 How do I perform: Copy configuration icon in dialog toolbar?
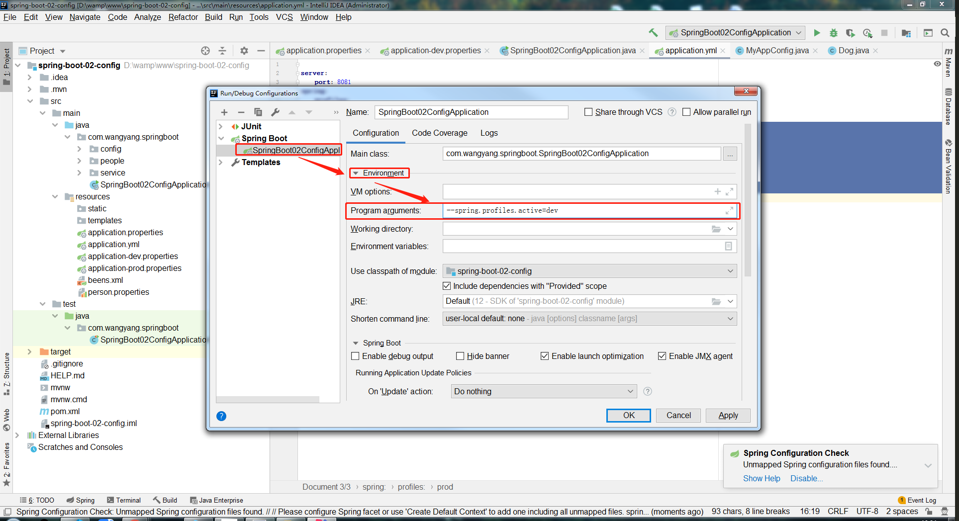(258, 112)
